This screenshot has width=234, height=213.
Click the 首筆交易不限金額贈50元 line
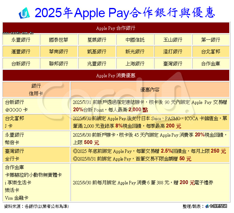pos(132,159)
